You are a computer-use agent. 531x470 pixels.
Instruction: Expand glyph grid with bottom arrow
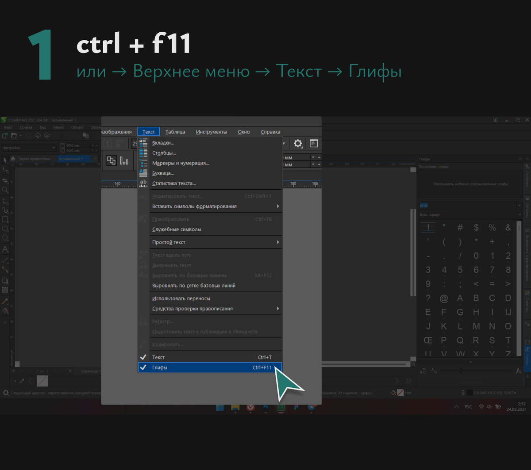pyautogui.click(x=470, y=362)
